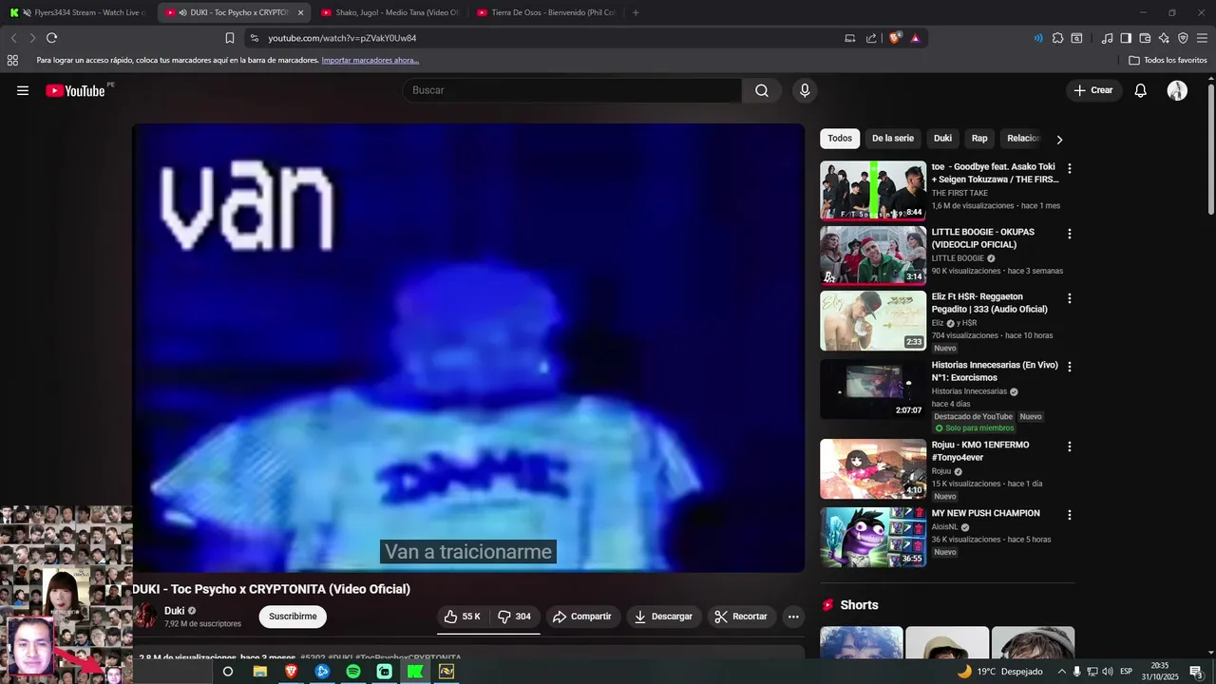Show more filter chips with right arrow
This screenshot has width=1216, height=684.
[1059, 140]
